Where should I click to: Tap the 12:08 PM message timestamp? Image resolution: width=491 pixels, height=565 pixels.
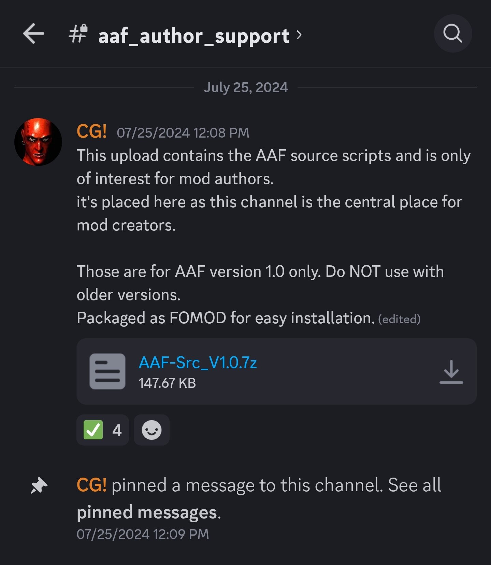tap(183, 133)
